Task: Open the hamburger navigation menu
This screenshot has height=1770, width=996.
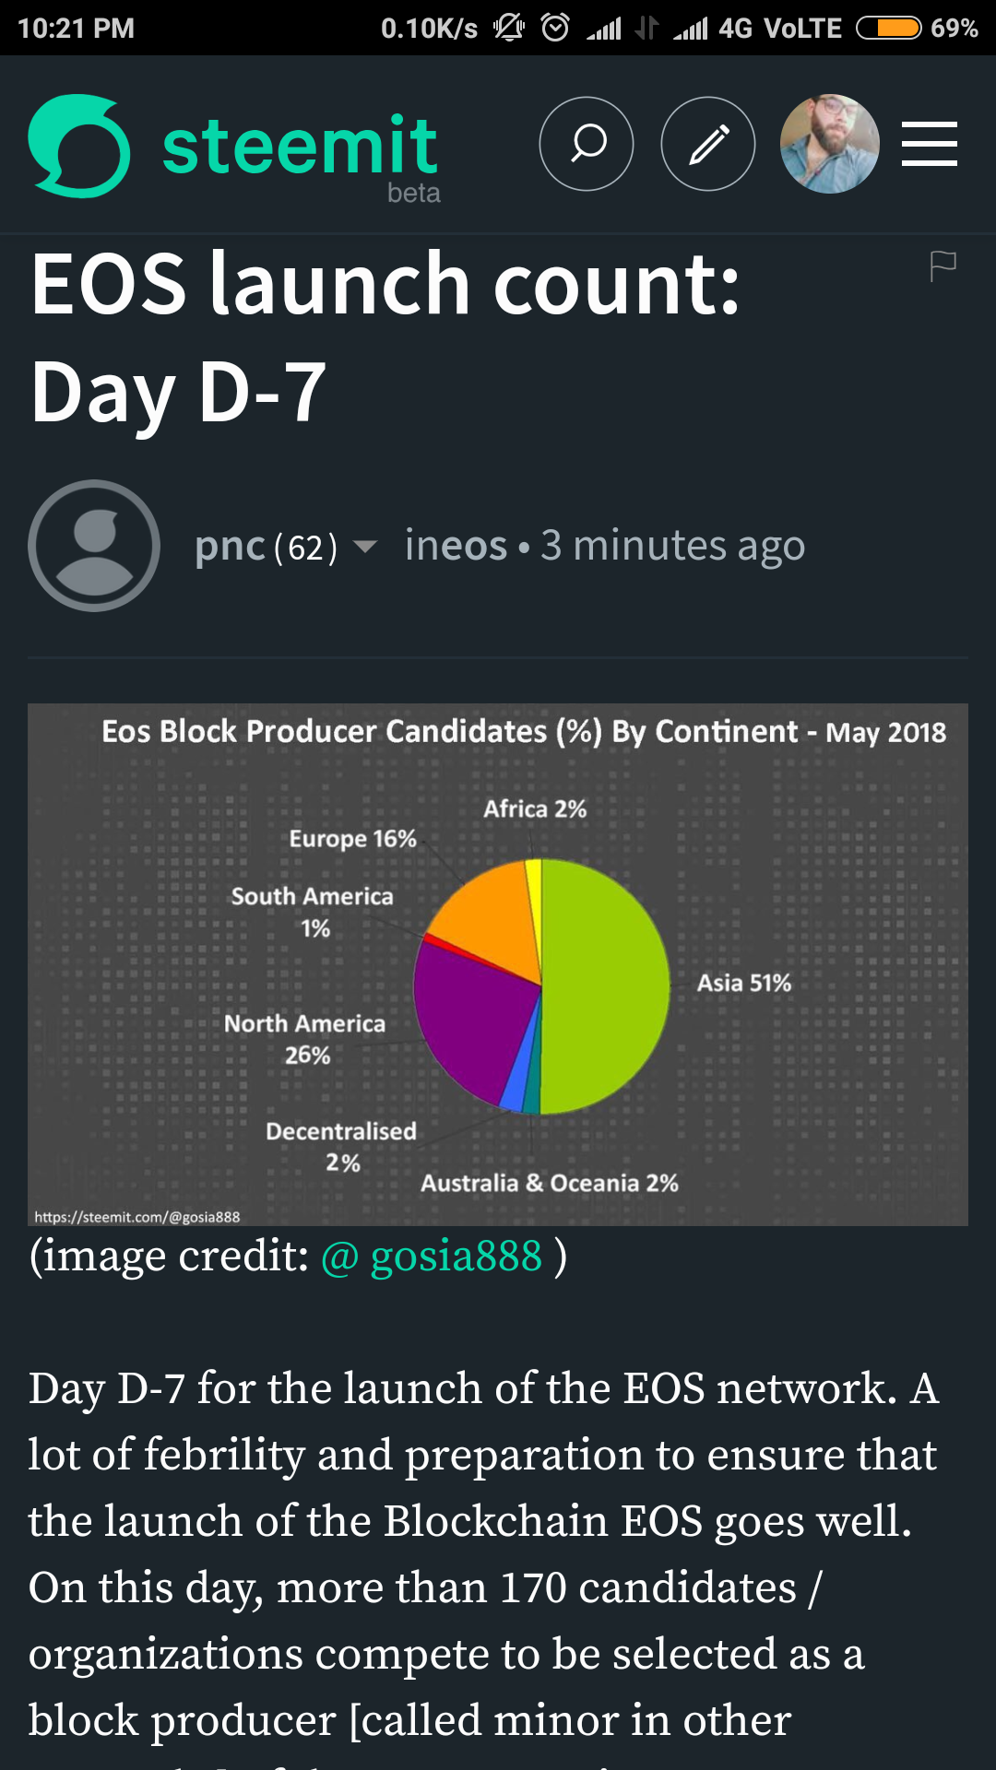Action: (x=929, y=144)
